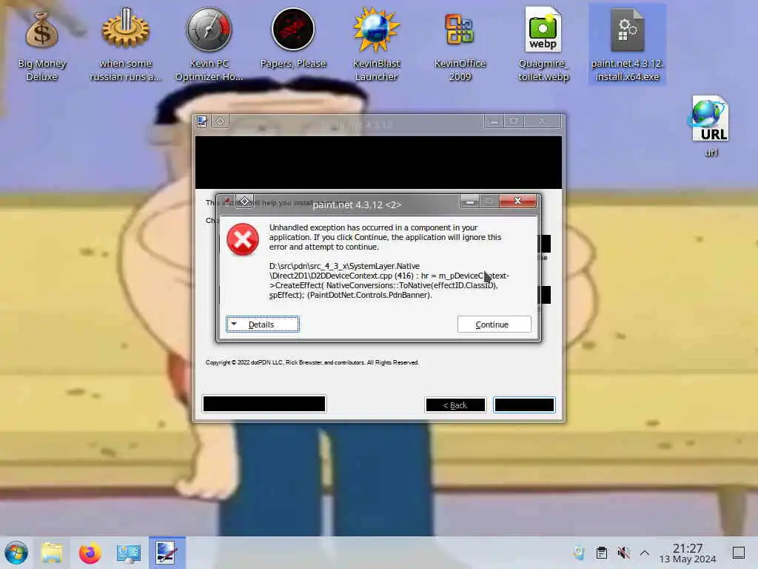Click Continue in the exception dialog
This screenshot has width=758, height=569.
[494, 325]
